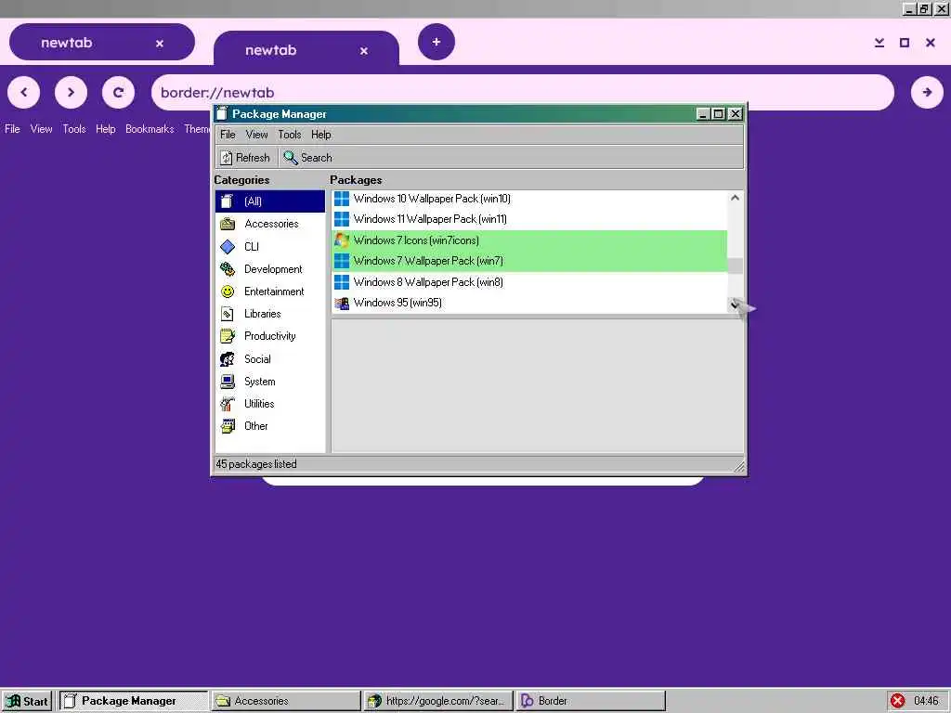Close the first newtab tab
951x713 pixels.
[160, 44]
